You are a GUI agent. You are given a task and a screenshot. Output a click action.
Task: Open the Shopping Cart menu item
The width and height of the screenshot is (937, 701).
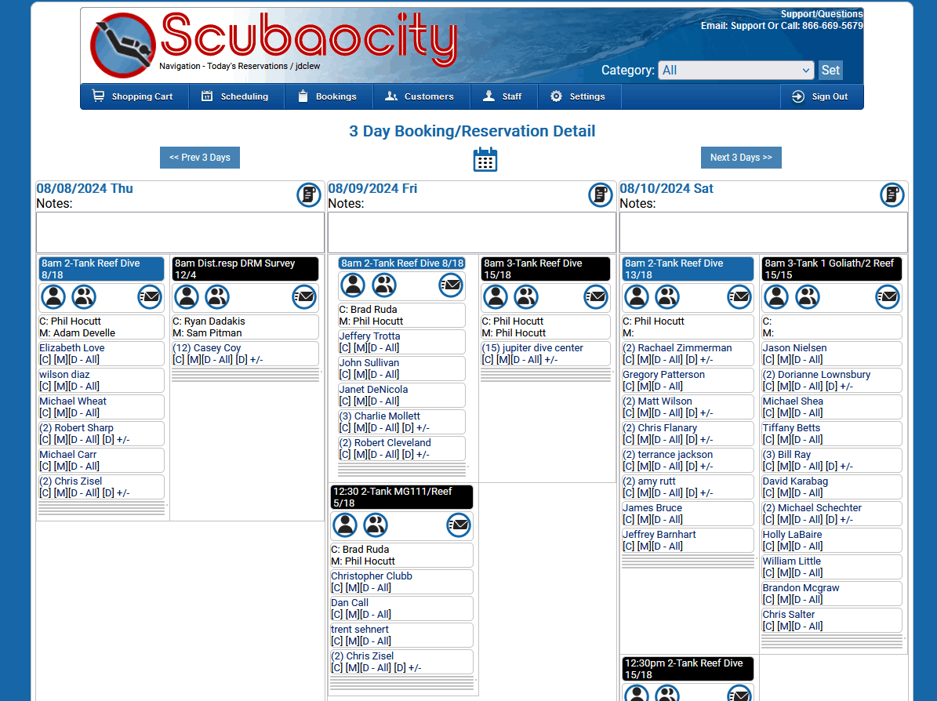click(x=133, y=96)
